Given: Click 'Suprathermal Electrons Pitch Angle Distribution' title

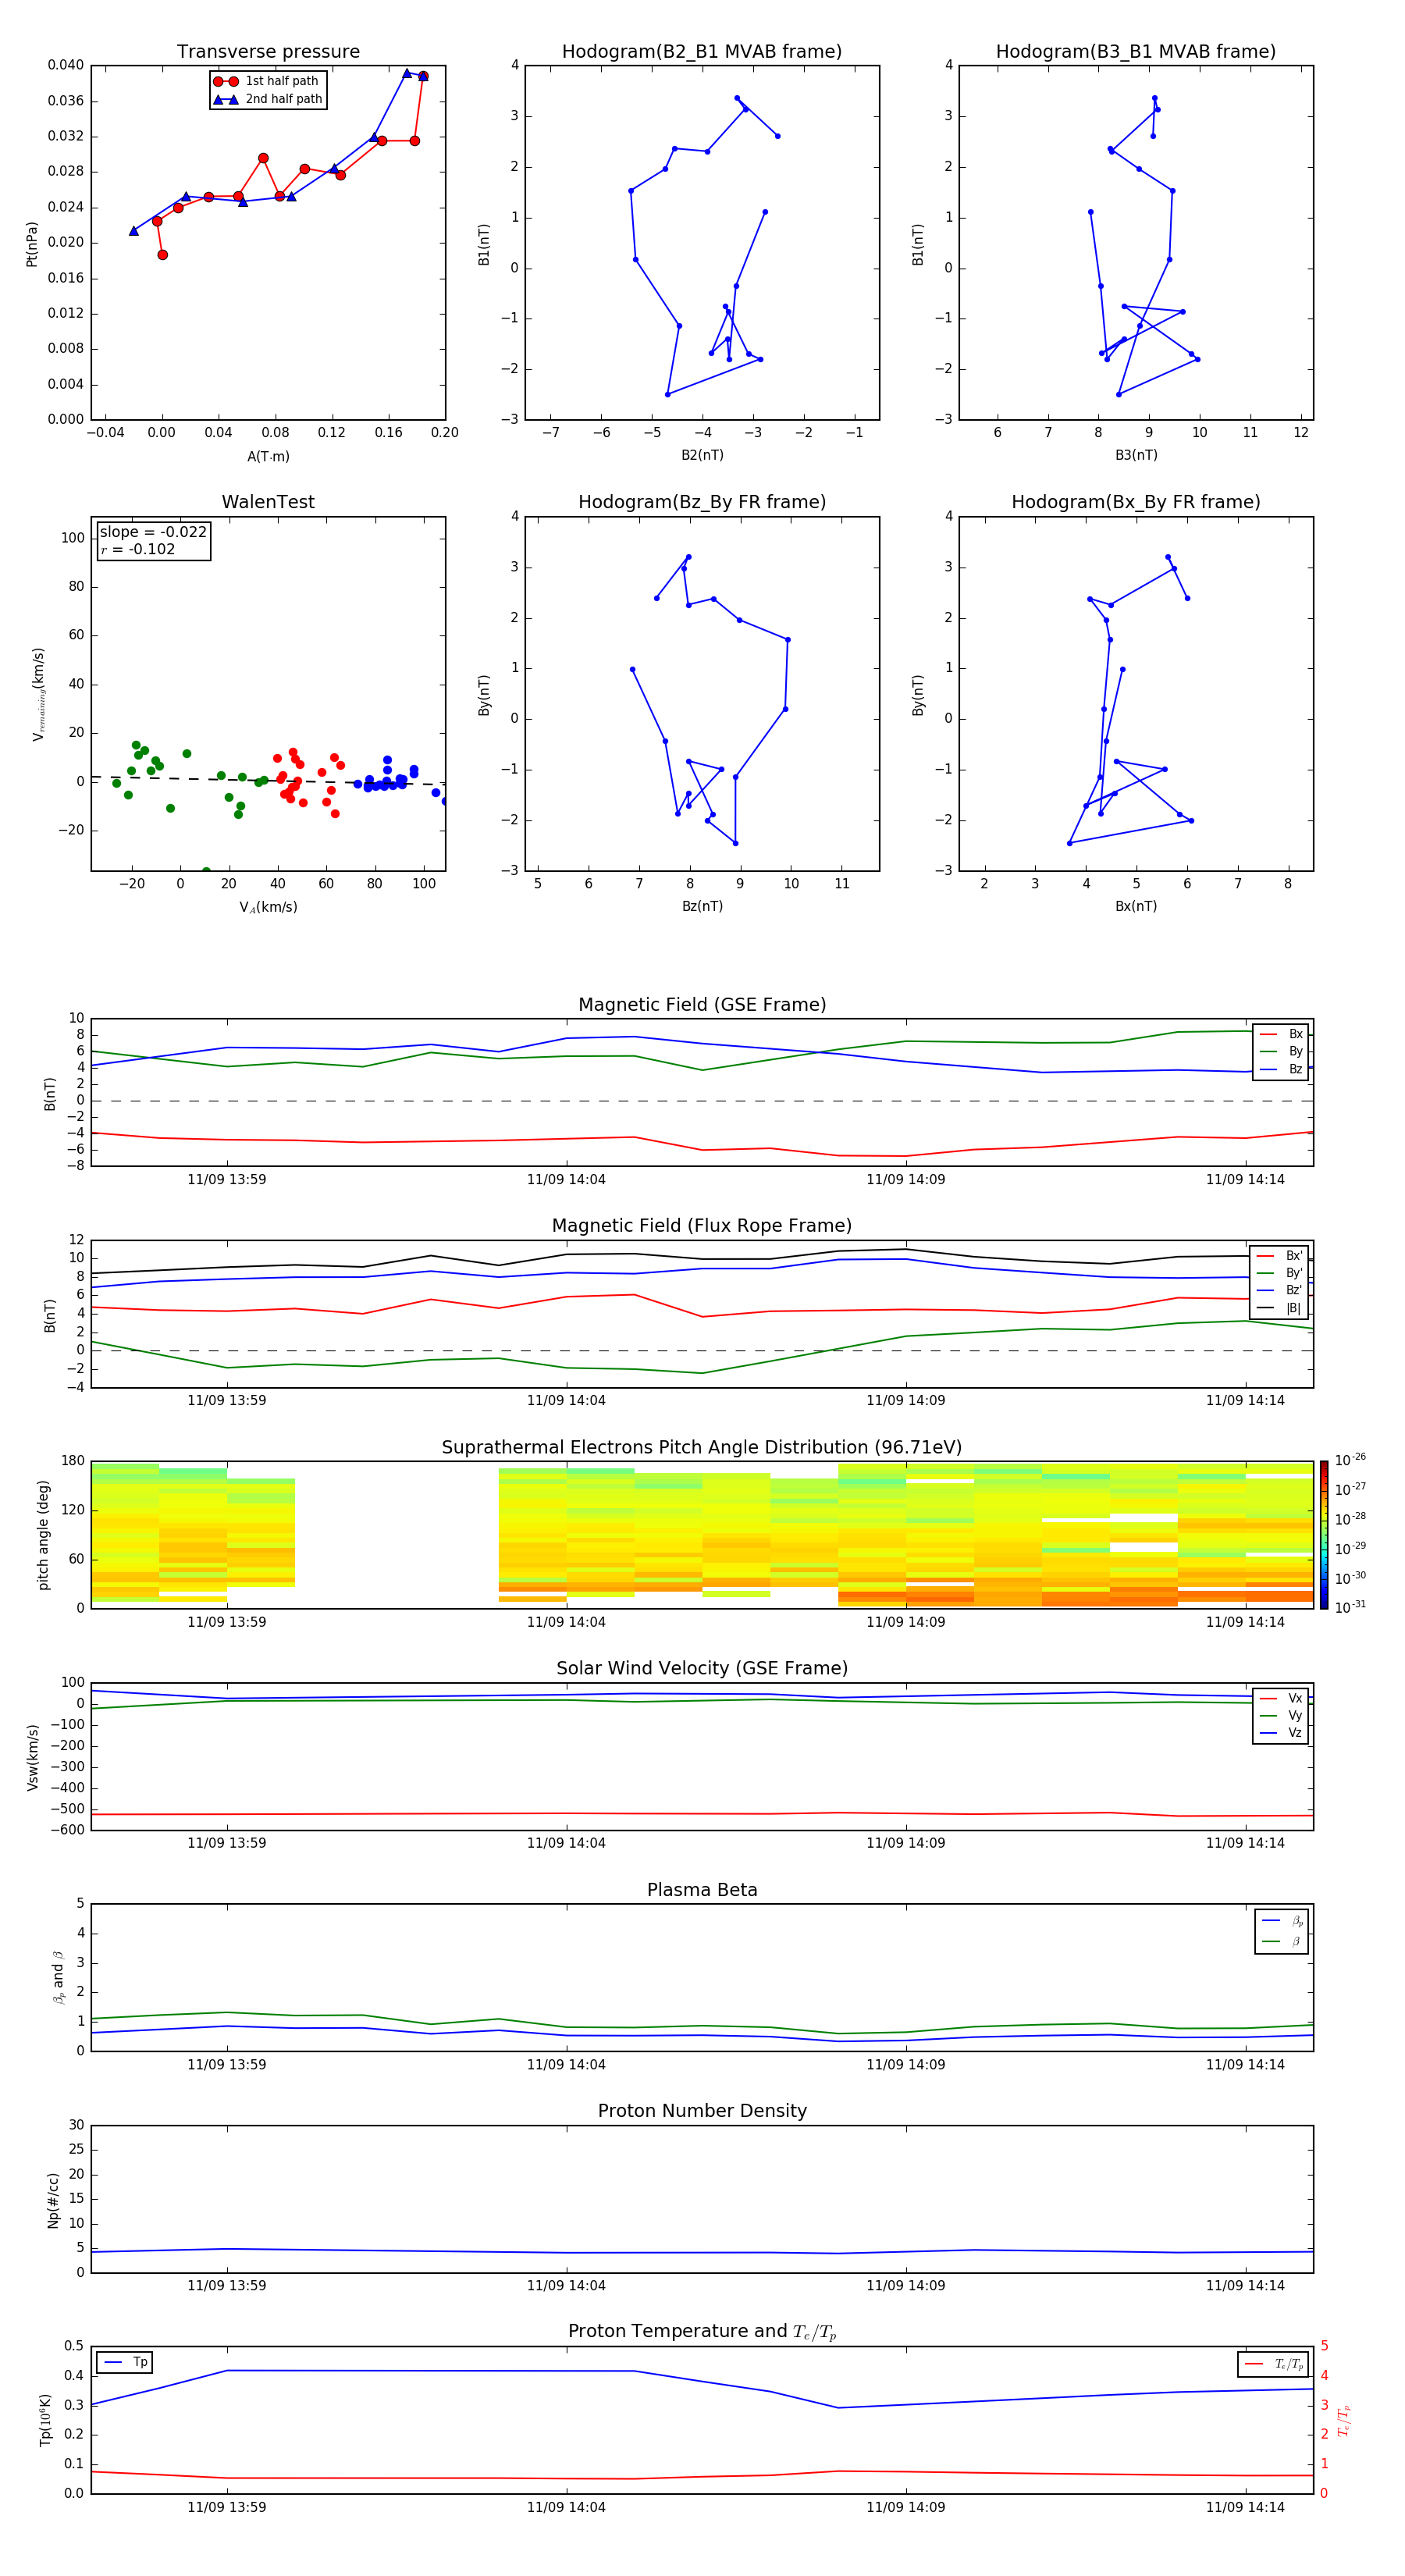Looking at the screenshot, I should tap(702, 1448).
